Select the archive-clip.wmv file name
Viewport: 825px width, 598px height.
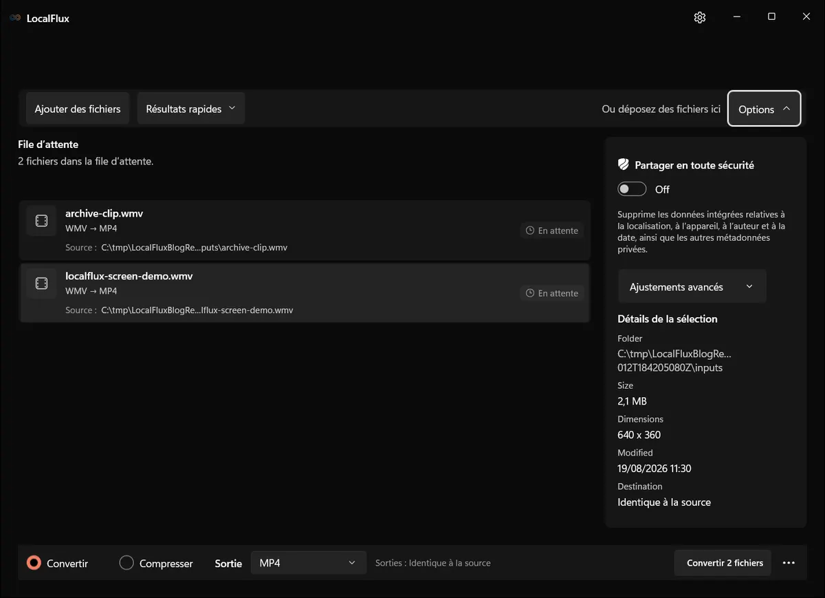[x=104, y=213]
